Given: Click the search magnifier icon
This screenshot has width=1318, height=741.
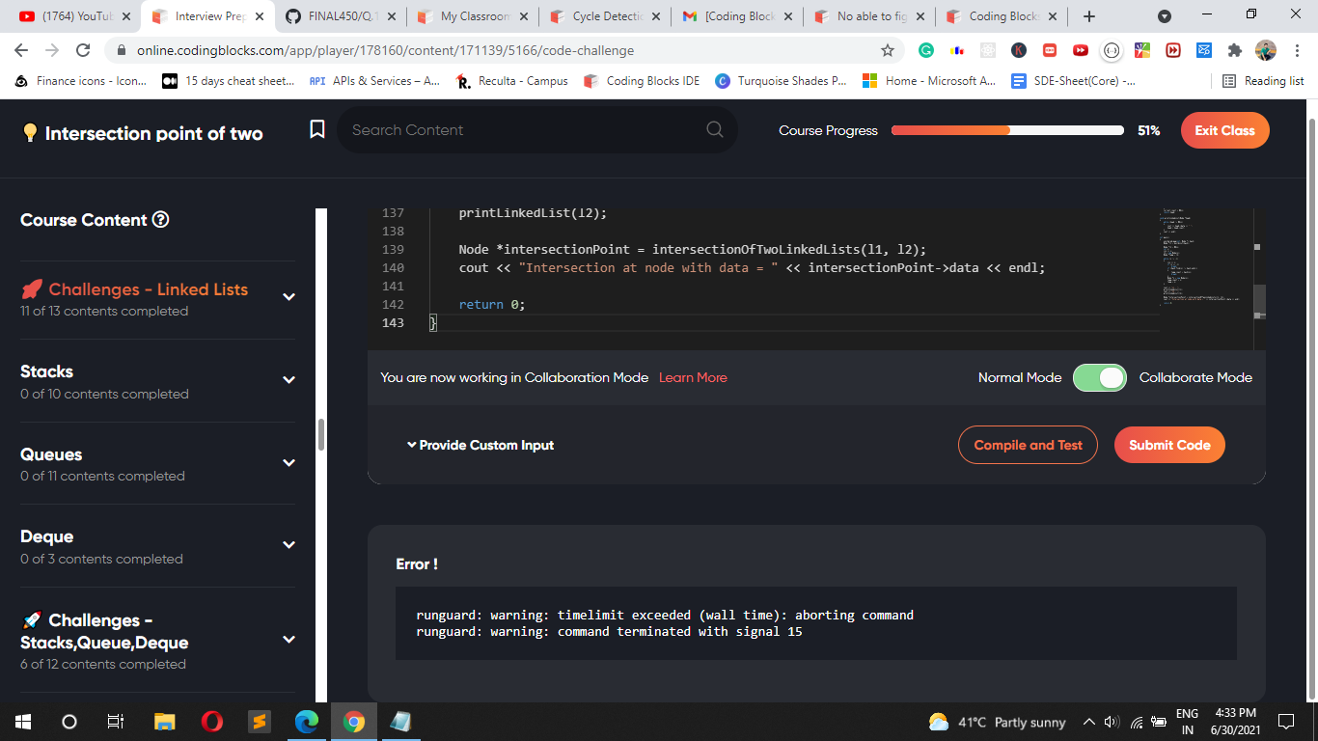Looking at the screenshot, I should coord(714,129).
